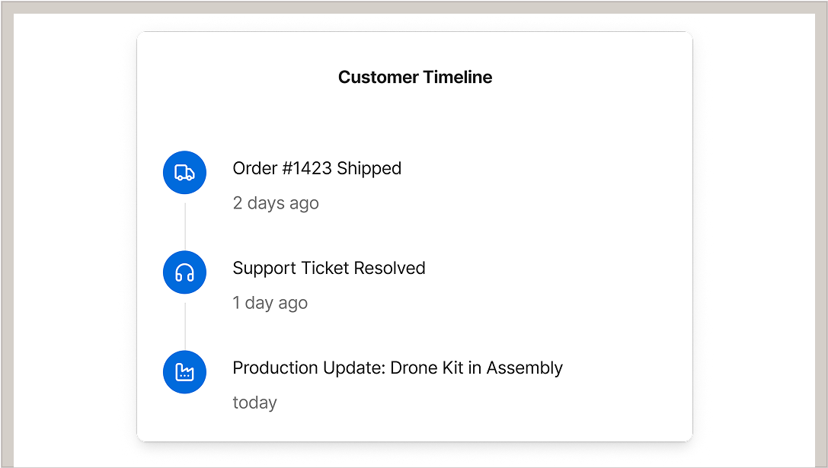Click connector line between shipped and support icons
Image resolution: width=828 pixels, height=468 pixels.
pyautogui.click(x=185, y=222)
